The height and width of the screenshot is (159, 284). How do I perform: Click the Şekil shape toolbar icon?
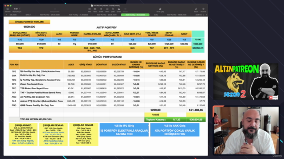[x=113, y=9]
